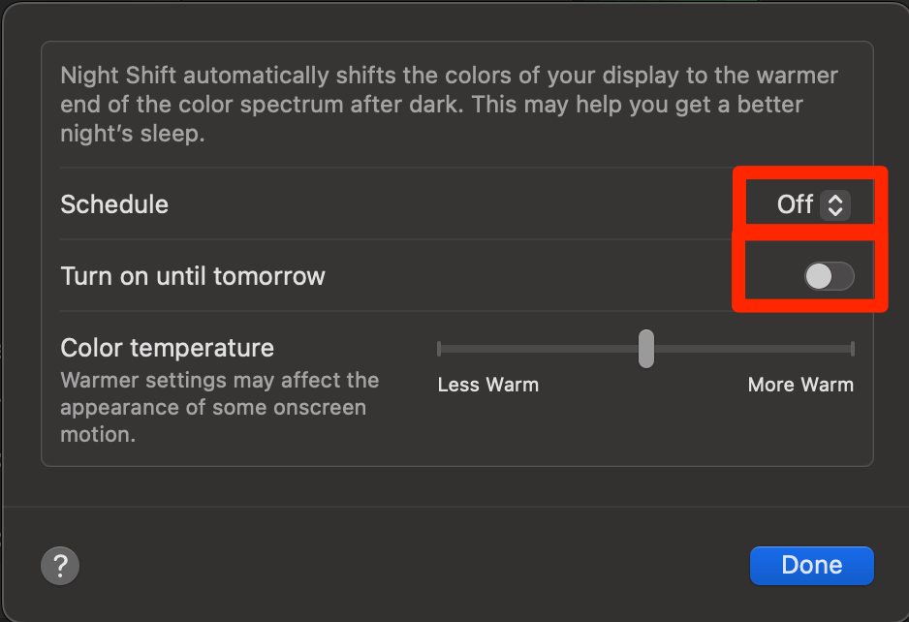Click the left end tick of temperature slider

(439, 349)
